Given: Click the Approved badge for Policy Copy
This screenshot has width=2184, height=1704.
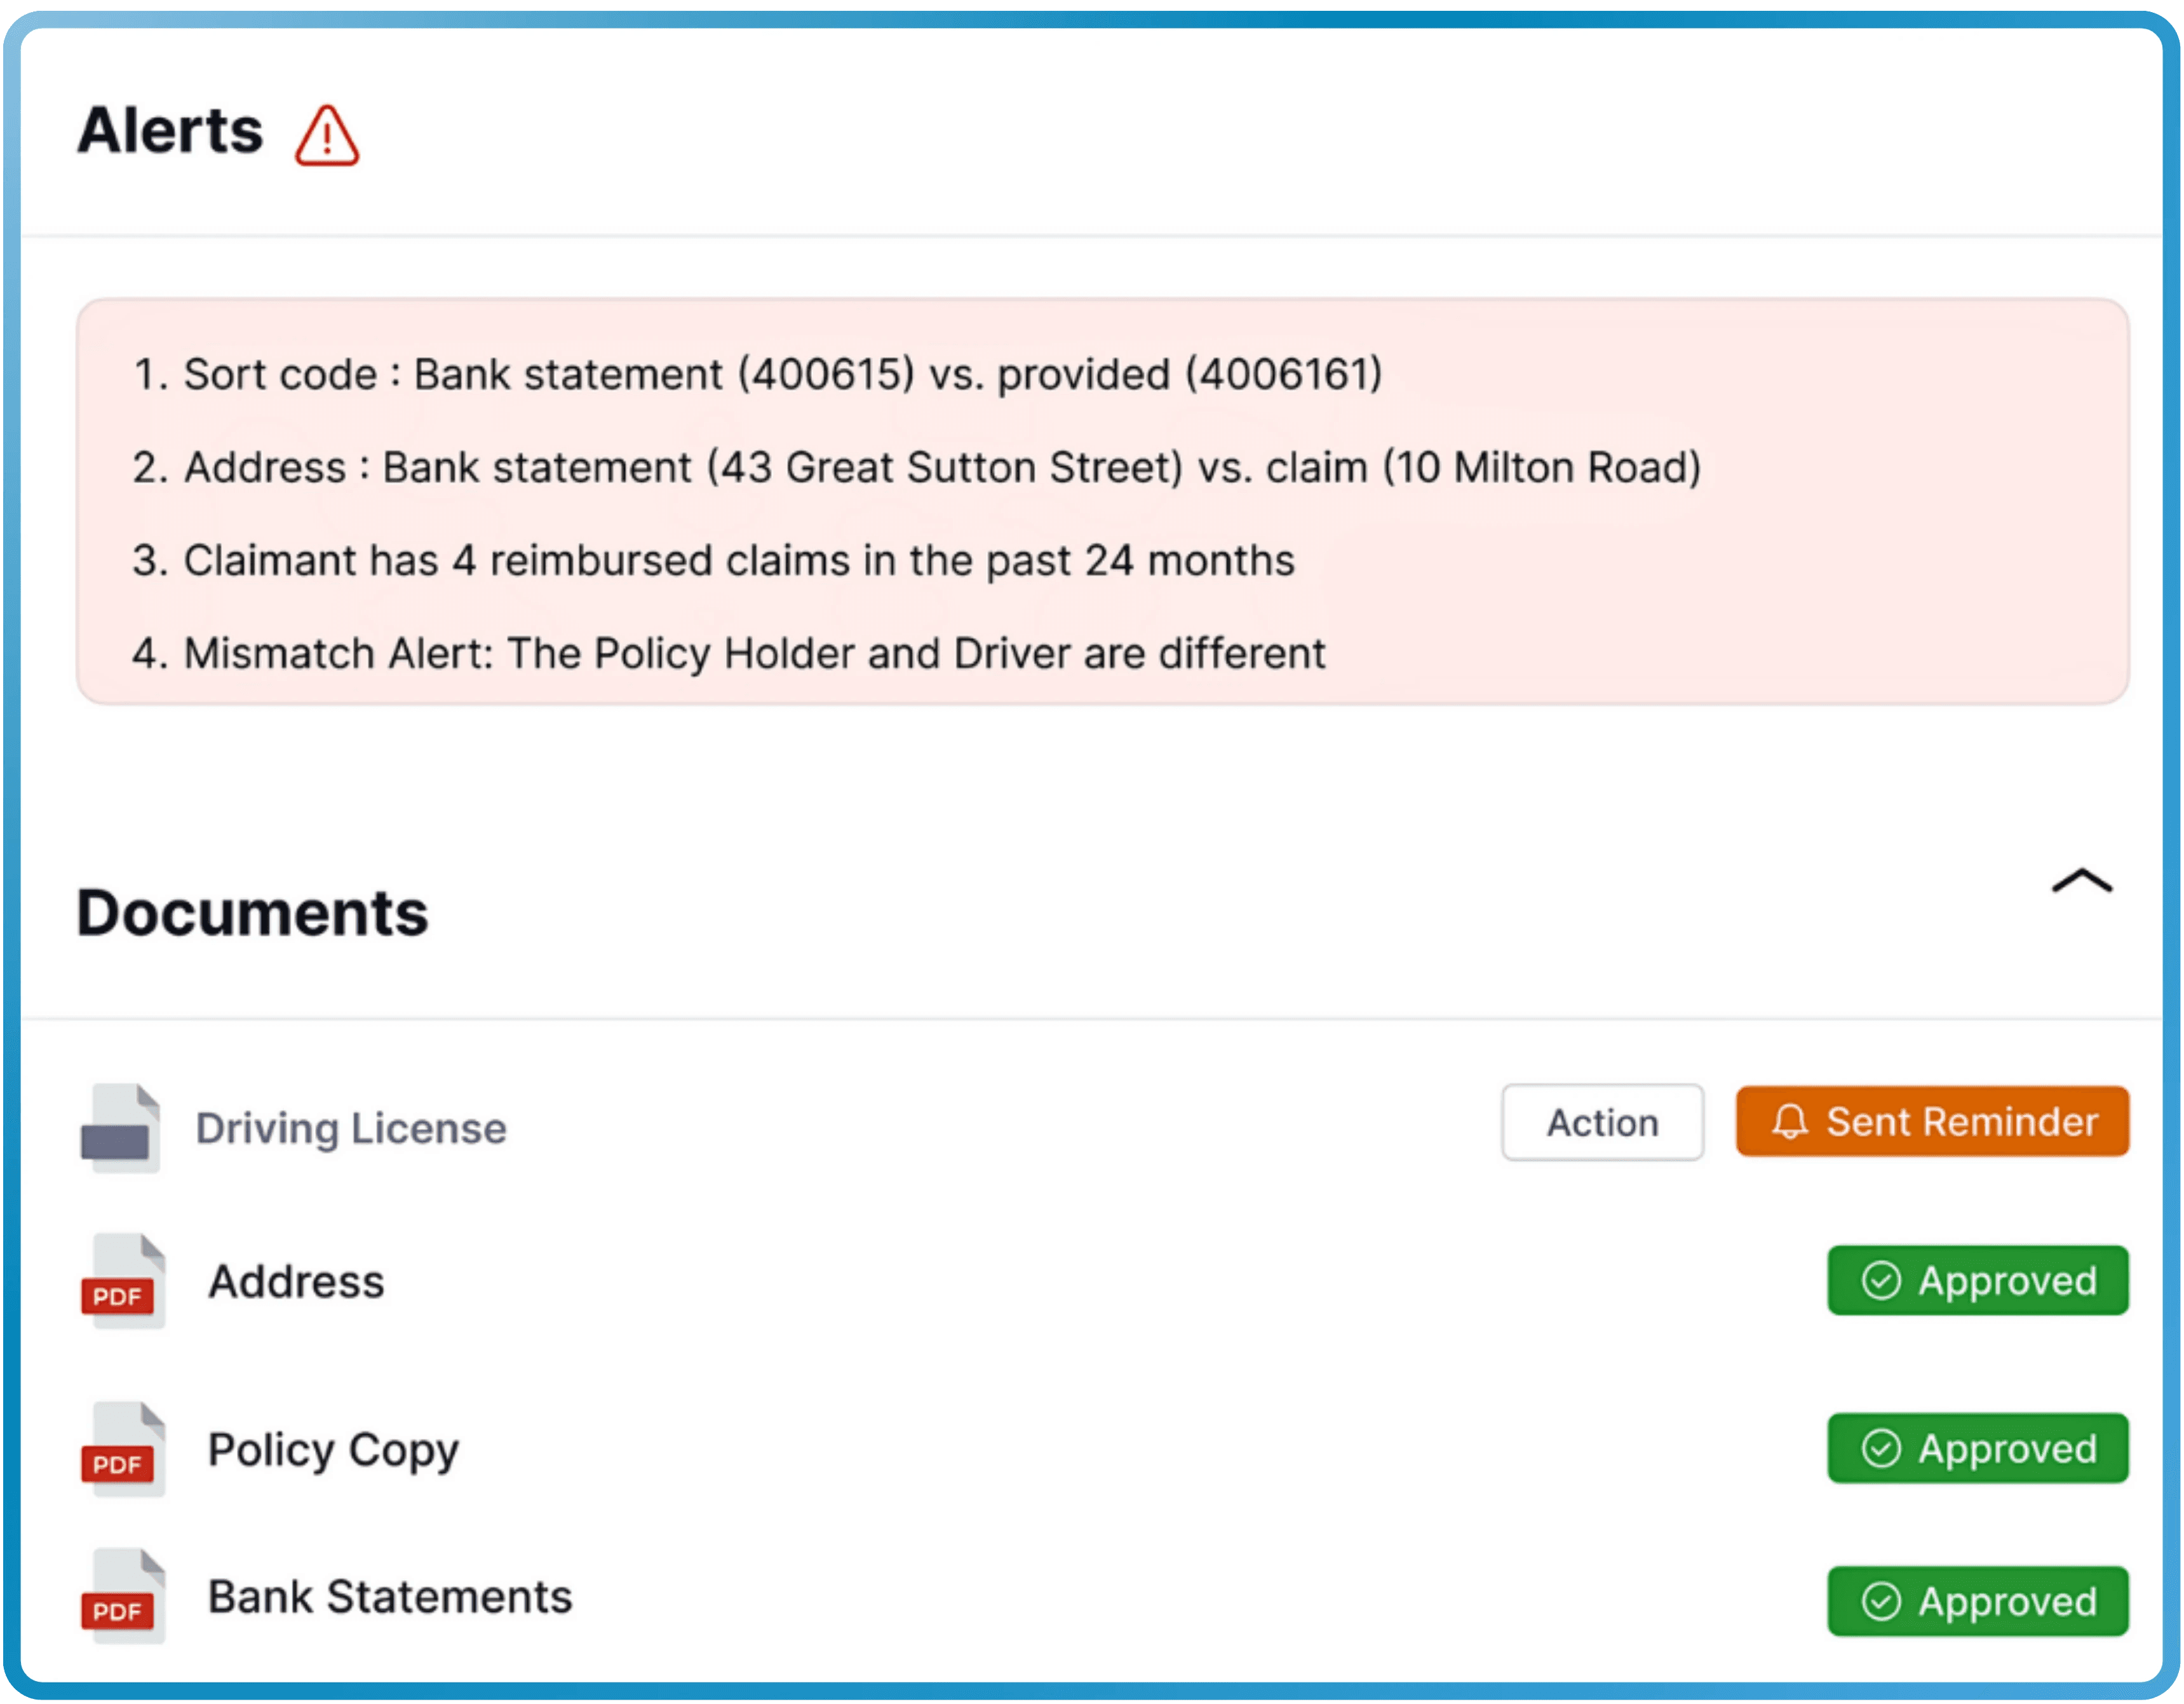Looking at the screenshot, I should pos(1978,1448).
